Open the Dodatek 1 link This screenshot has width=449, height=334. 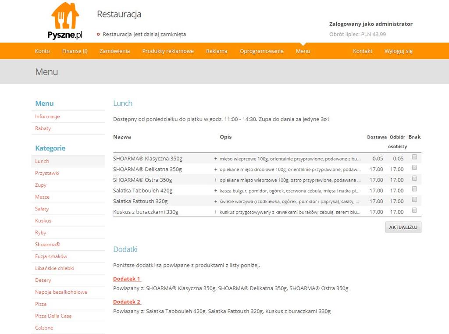point(127,279)
